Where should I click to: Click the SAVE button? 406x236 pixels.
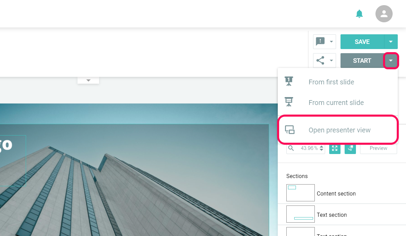(x=362, y=42)
